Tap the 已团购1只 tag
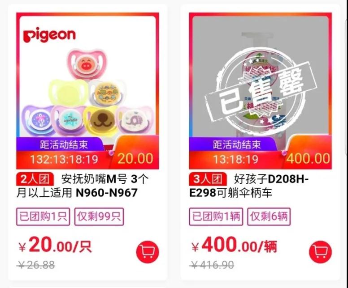The height and width of the screenshot is (288, 348). (x=43, y=216)
